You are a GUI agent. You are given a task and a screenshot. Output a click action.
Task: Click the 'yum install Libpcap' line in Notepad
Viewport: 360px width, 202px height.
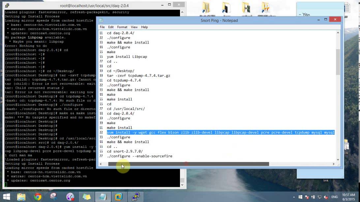(127, 57)
